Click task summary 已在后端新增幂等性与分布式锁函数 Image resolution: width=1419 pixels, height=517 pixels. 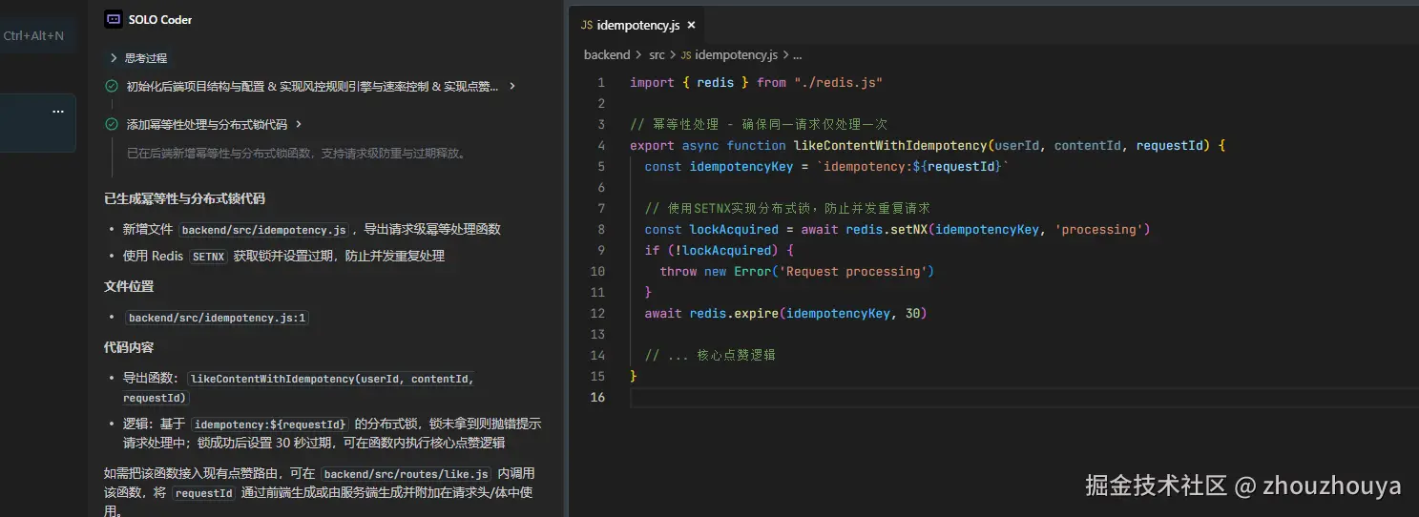297,153
